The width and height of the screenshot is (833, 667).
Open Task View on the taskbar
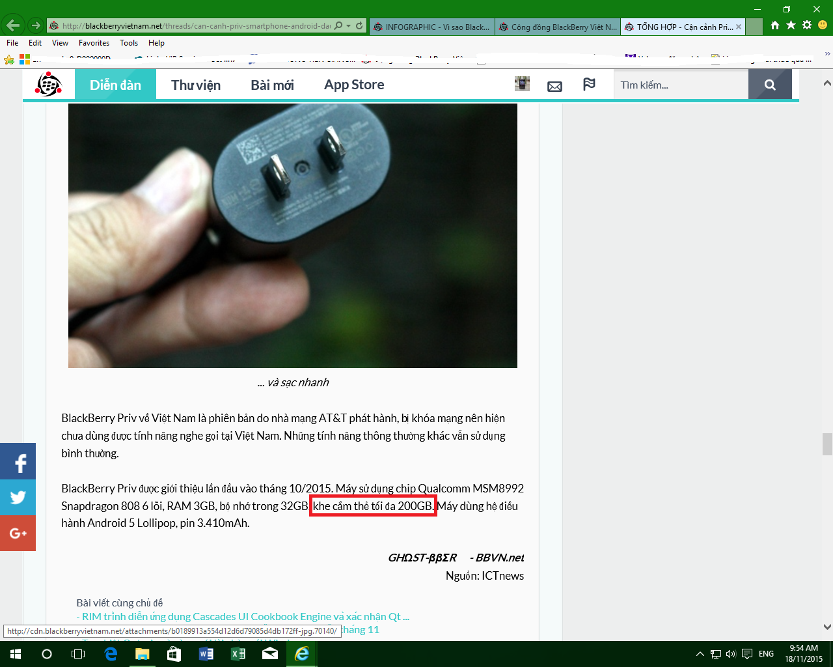(78, 654)
